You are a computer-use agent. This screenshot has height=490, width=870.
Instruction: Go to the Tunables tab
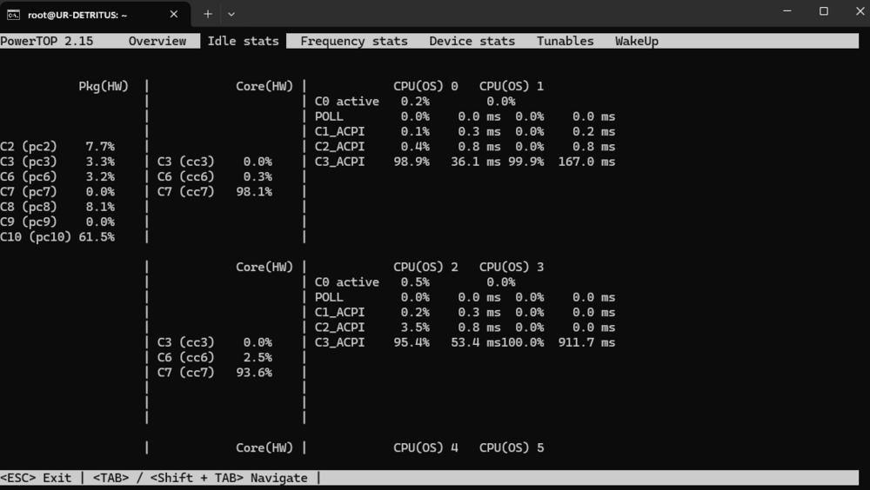[x=565, y=41]
